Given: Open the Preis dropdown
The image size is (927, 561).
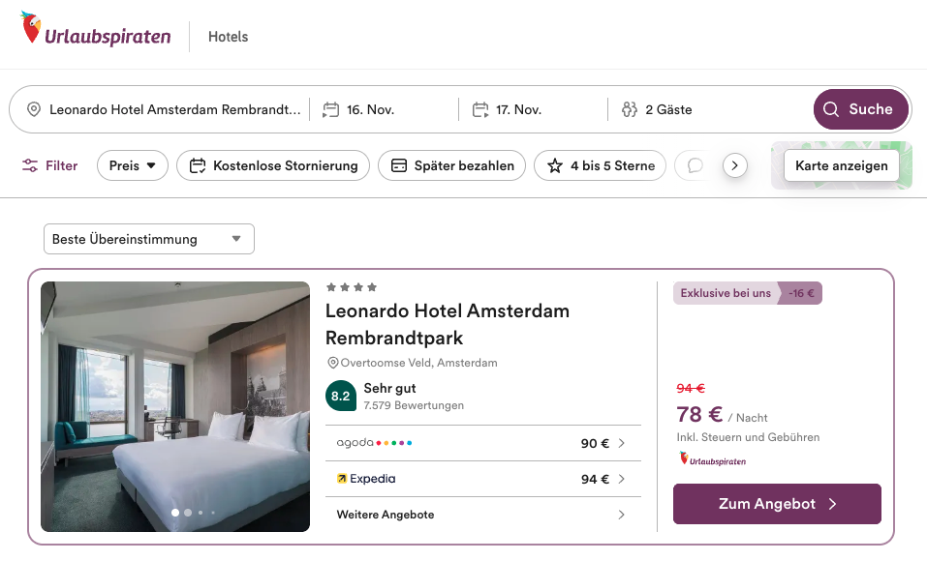Looking at the screenshot, I should [133, 165].
